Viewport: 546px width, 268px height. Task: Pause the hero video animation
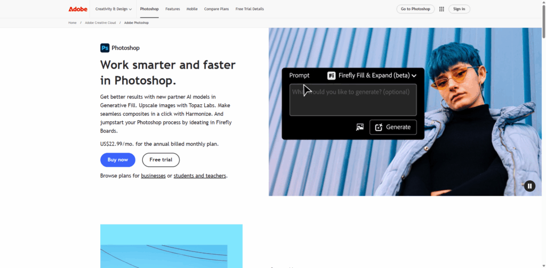[529, 186]
